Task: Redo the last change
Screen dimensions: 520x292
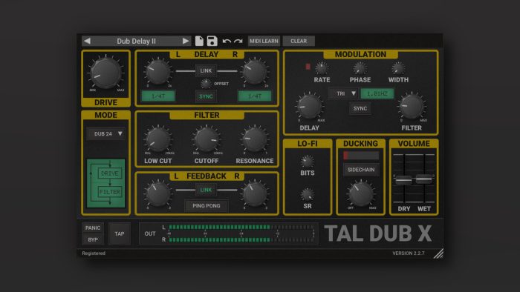Action: (238, 41)
